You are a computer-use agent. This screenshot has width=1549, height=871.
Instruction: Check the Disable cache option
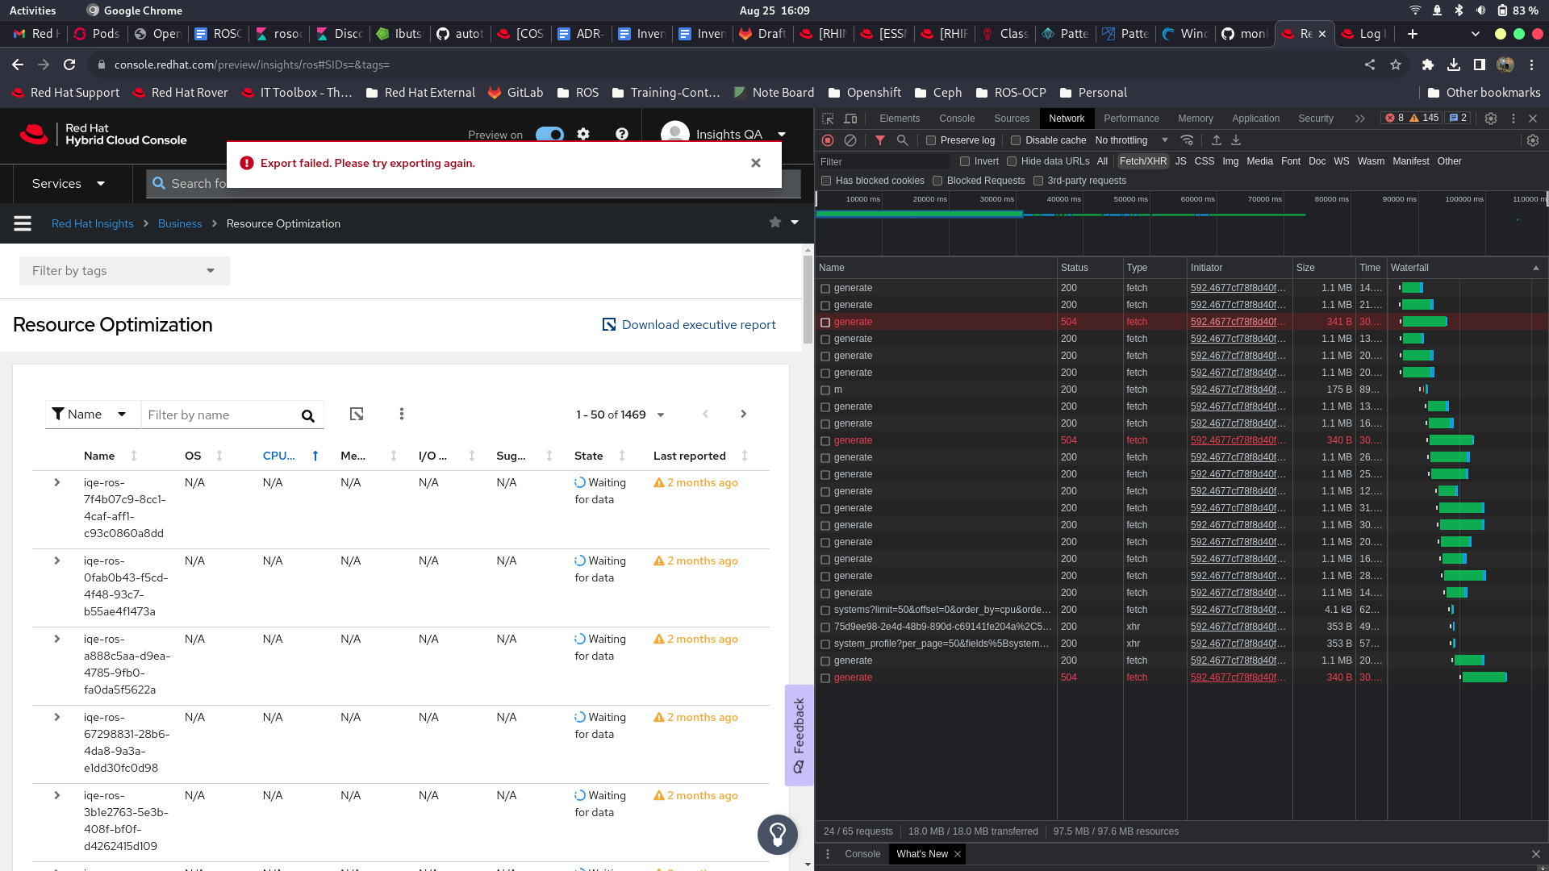(1016, 140)
